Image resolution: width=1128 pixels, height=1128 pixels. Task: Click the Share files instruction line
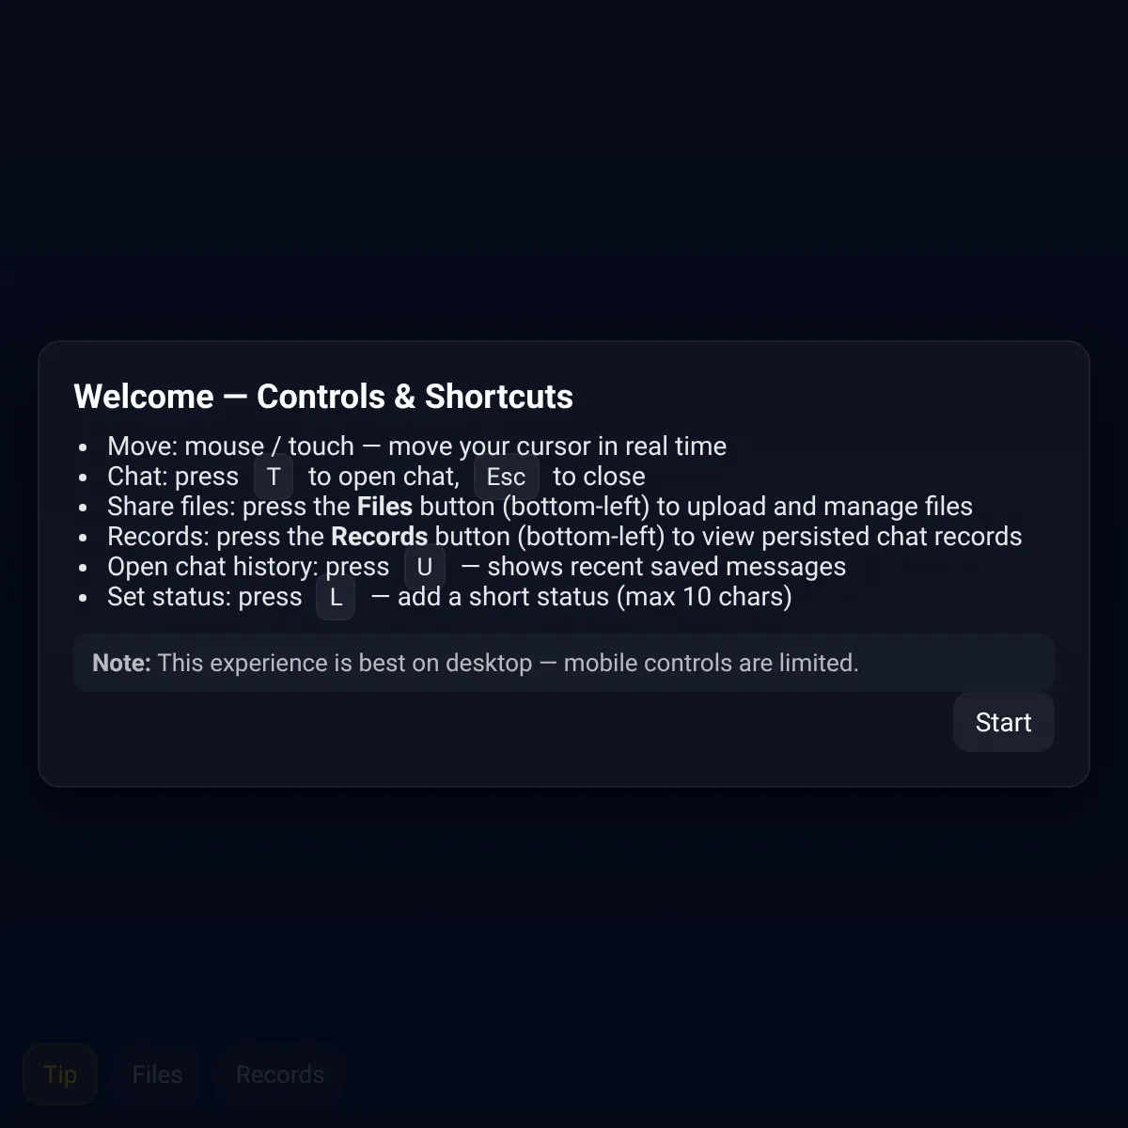(540, 507)
